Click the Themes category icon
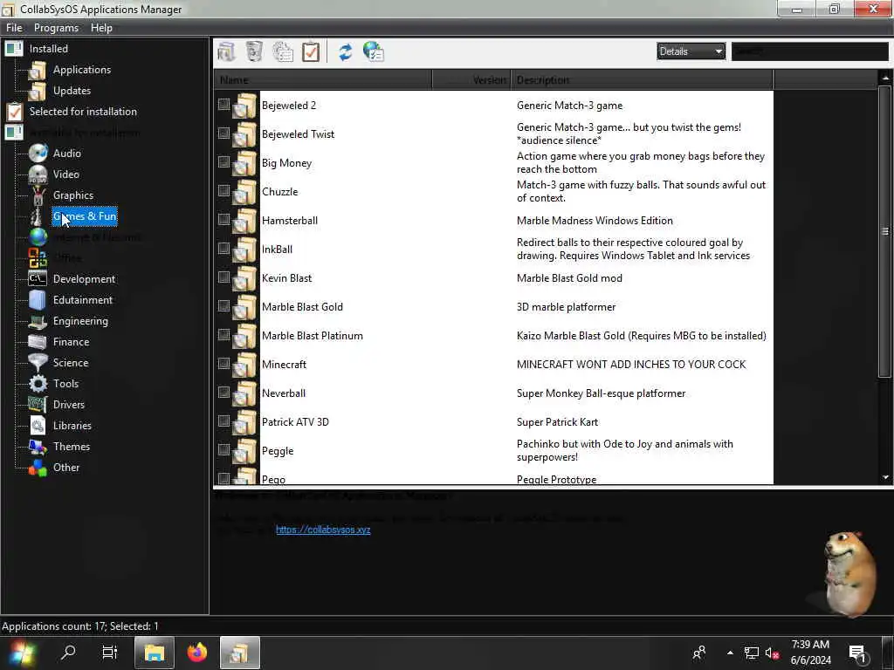The width and height of the screenshot is (894, 670). coord(38,447)
